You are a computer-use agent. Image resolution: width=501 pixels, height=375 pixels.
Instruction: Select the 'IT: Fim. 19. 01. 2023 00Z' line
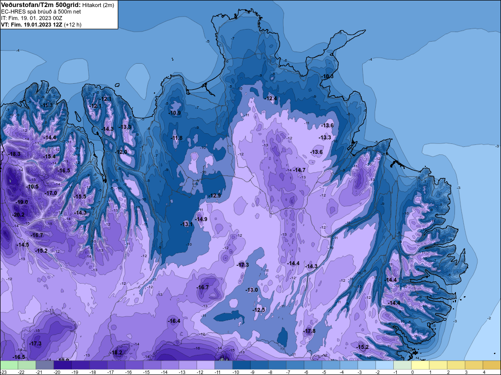tap(32, 18)
